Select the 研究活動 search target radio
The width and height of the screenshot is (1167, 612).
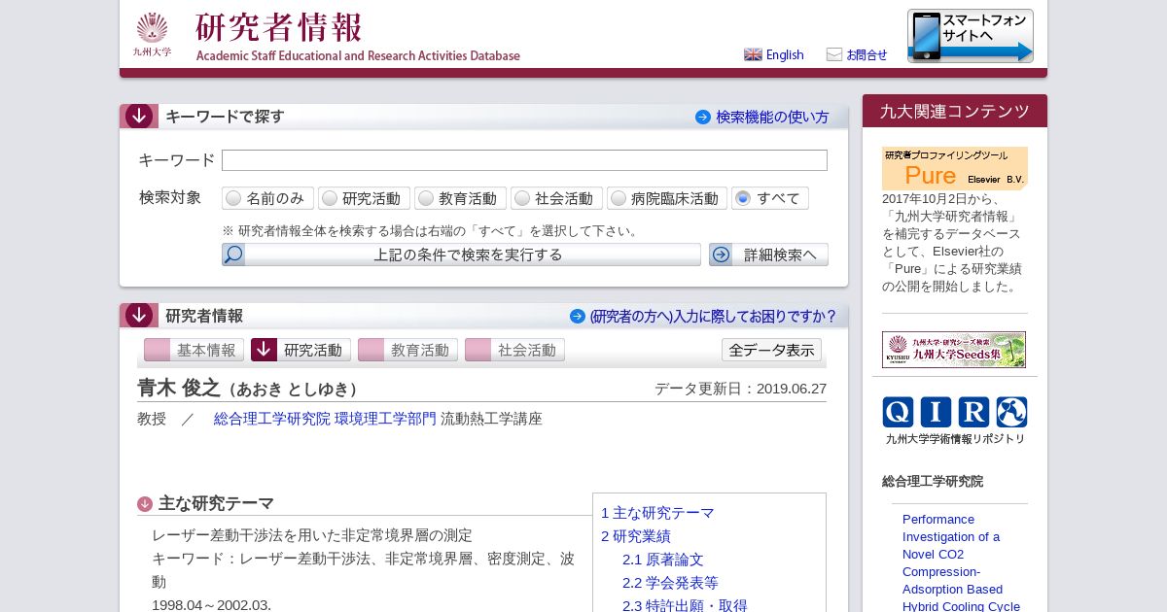[330, 198]
